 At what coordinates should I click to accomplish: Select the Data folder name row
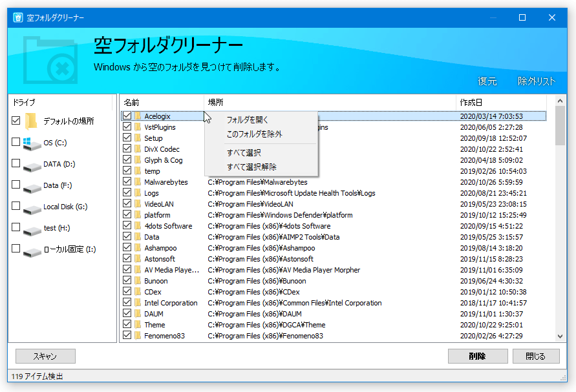click(152, 237)
